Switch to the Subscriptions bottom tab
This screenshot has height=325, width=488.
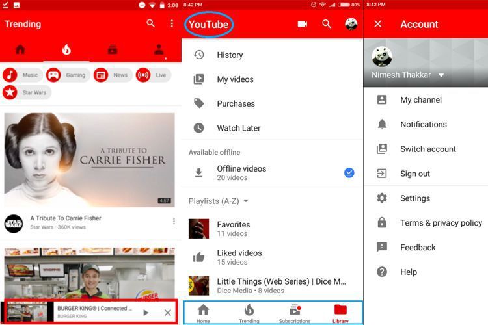click(x=295, y=313)
